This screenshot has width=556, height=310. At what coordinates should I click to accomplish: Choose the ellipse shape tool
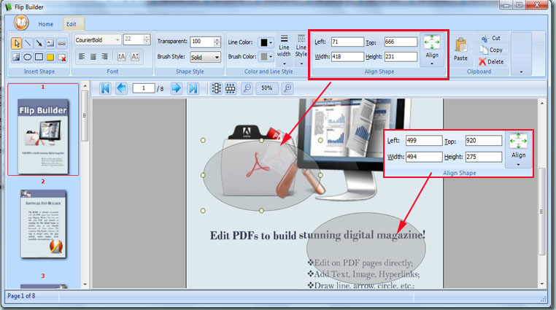(x=28, y=57)
